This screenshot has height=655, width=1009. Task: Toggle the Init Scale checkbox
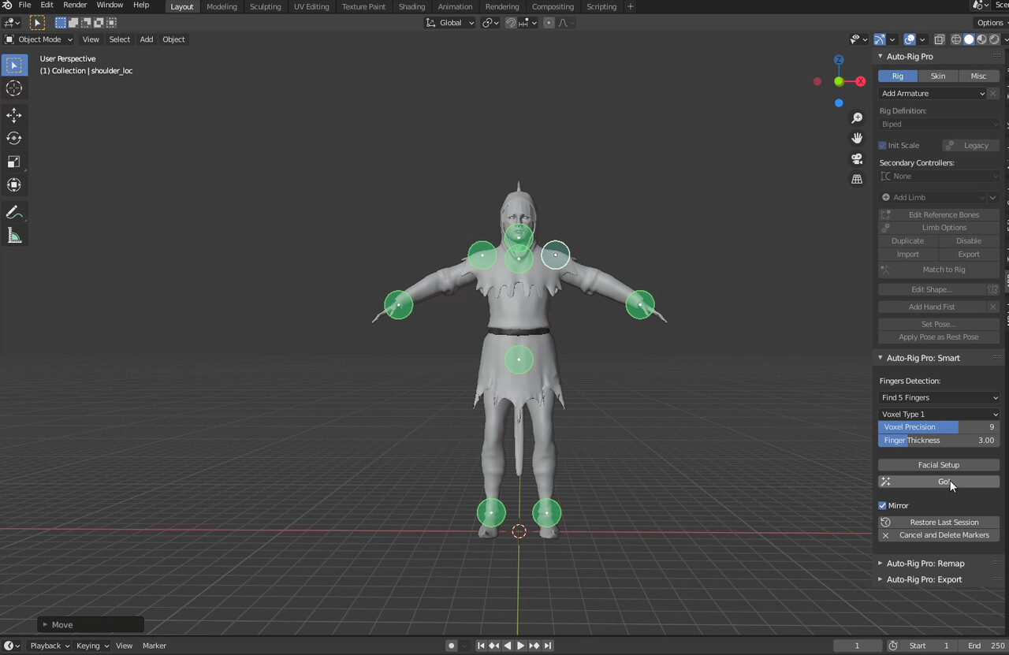[882, 145]
